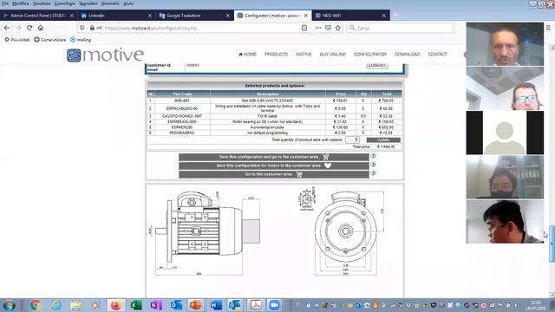Open the Cronologia menu

(64, 3)
